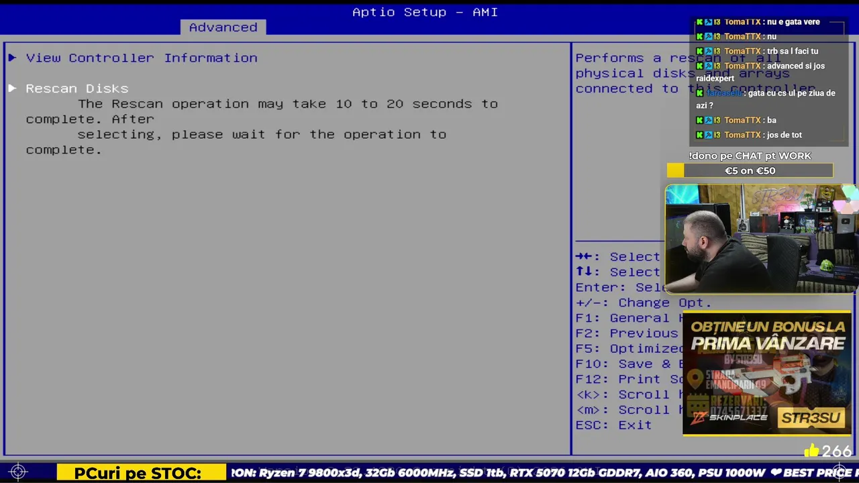859x483 pixels.
Task: Click the crosshair icon in bottom-left corner
Action: [18, 472]
